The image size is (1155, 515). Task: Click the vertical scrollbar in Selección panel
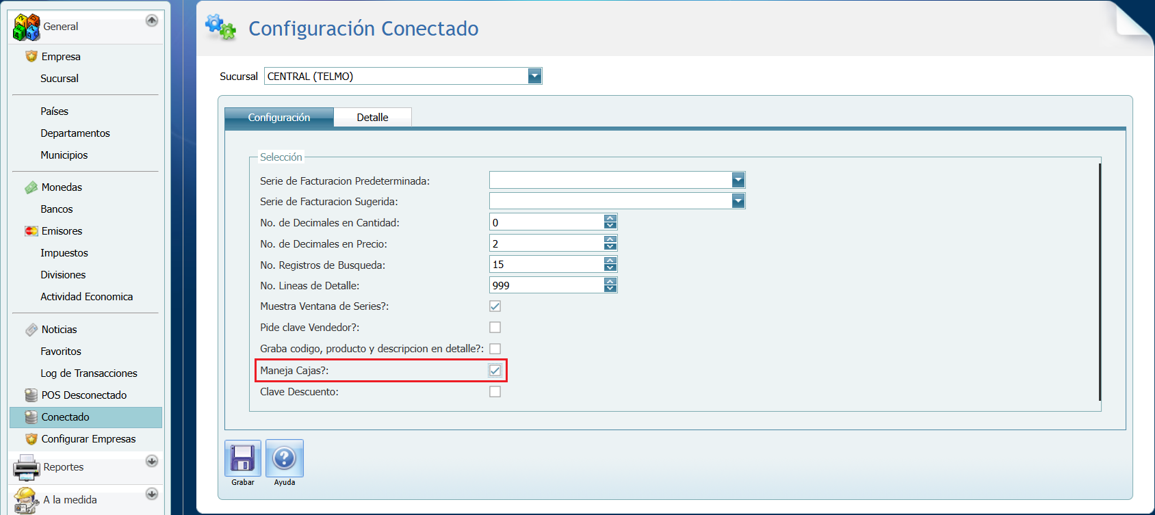point(1099,280)
